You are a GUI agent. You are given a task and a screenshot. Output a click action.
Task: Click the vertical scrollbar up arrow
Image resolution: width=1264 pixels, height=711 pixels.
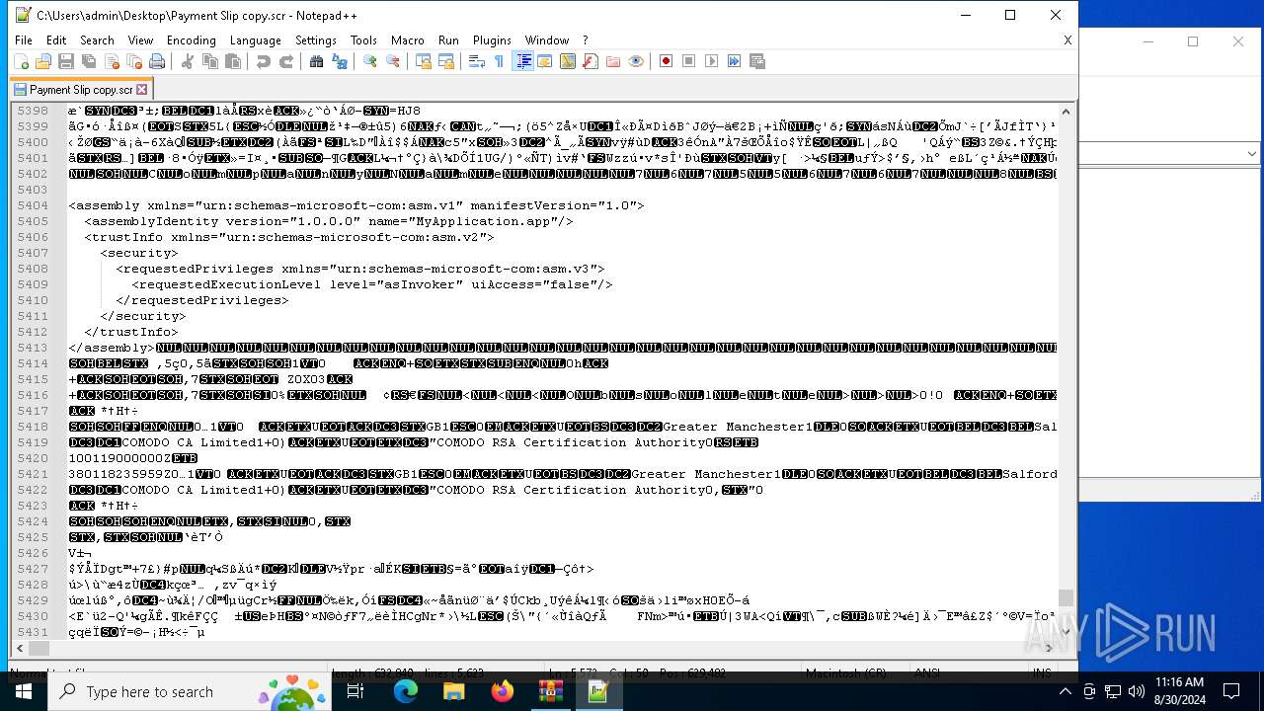[1066, 112]
